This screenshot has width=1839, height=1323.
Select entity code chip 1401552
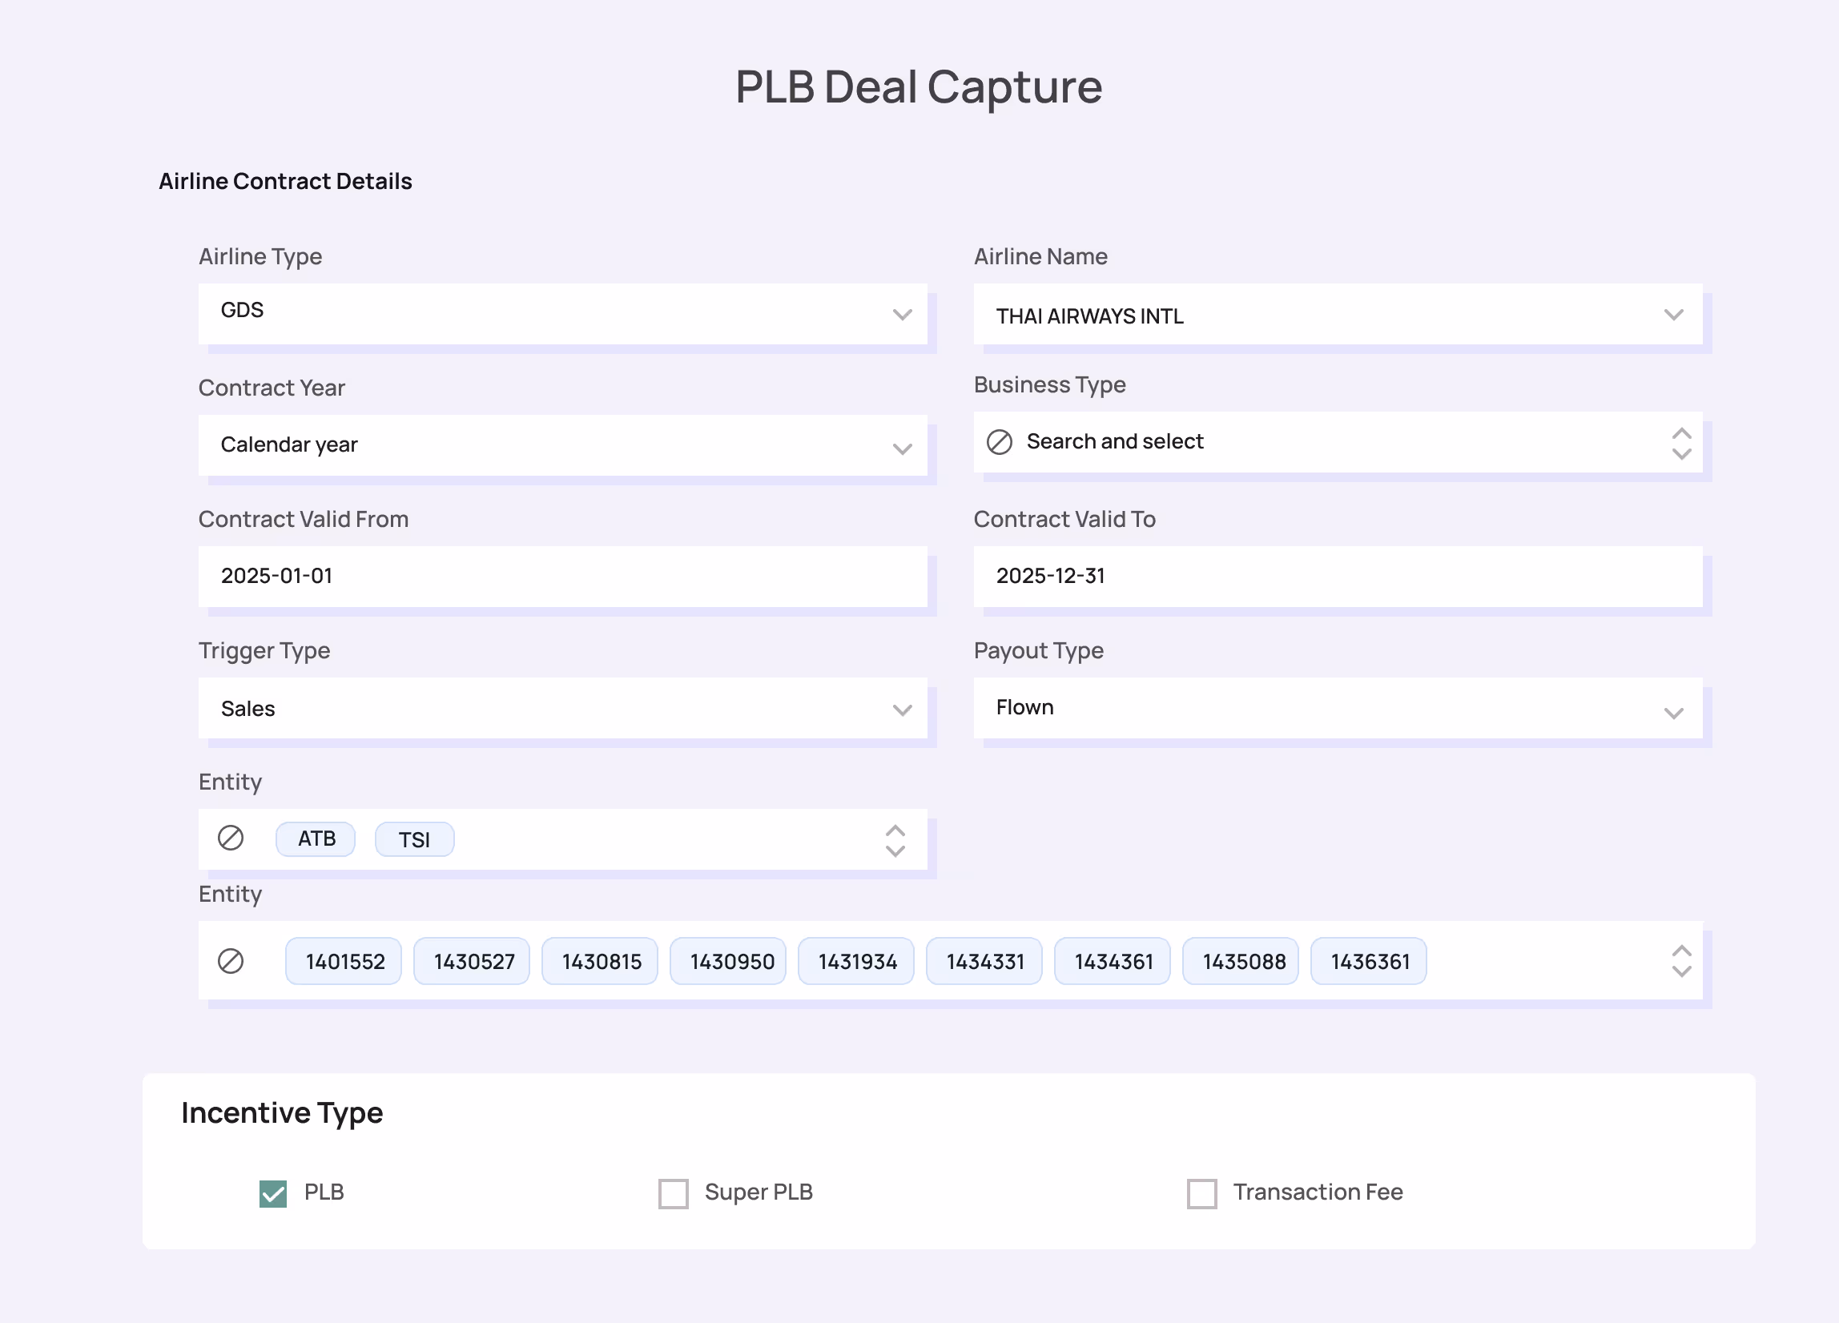(x=344, y=962)
